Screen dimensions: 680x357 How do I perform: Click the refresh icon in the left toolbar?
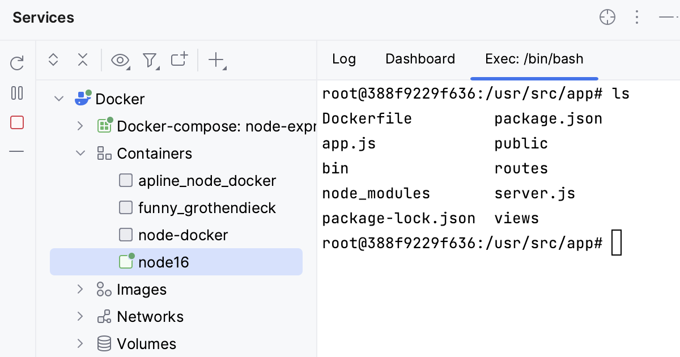(x=16, y=63)
